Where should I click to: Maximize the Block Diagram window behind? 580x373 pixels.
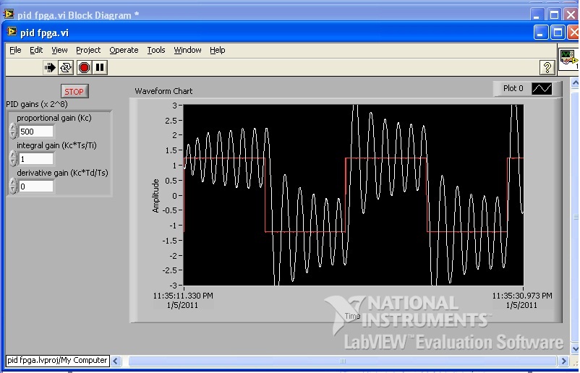pyautogui.click(x=554, y=14)
